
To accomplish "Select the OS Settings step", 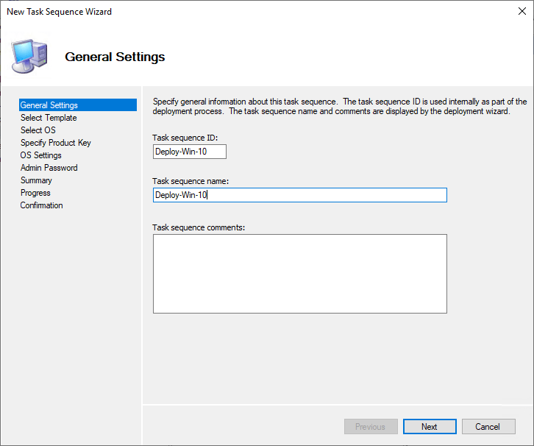I will [x=41, y=155].
